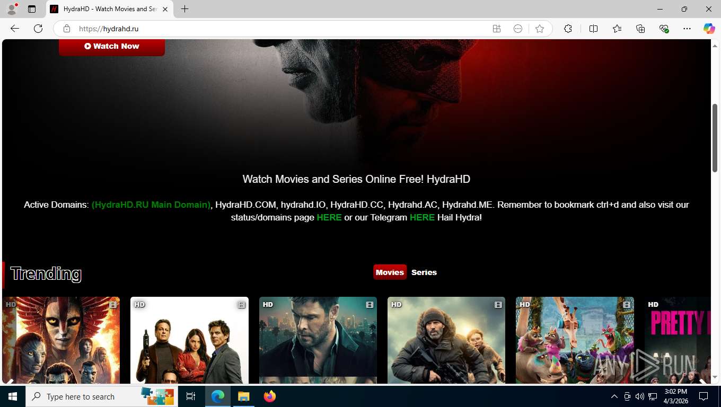Click HydraHD.RU Main Domain link

point(151,205)
